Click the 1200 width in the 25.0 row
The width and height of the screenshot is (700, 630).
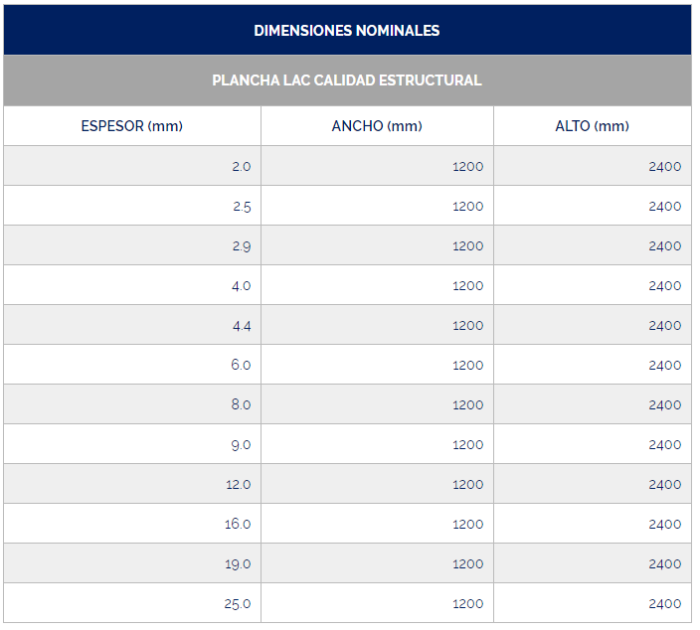pos(467,603)
